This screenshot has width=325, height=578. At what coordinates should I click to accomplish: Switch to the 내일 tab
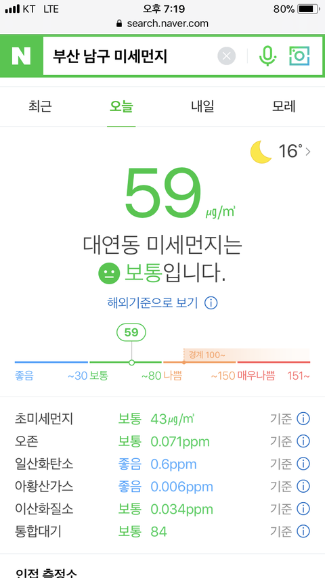coord(202,106)
